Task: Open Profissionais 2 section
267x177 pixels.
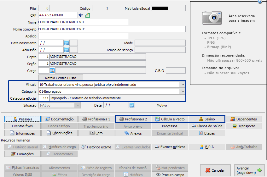Action: [133, 119]
